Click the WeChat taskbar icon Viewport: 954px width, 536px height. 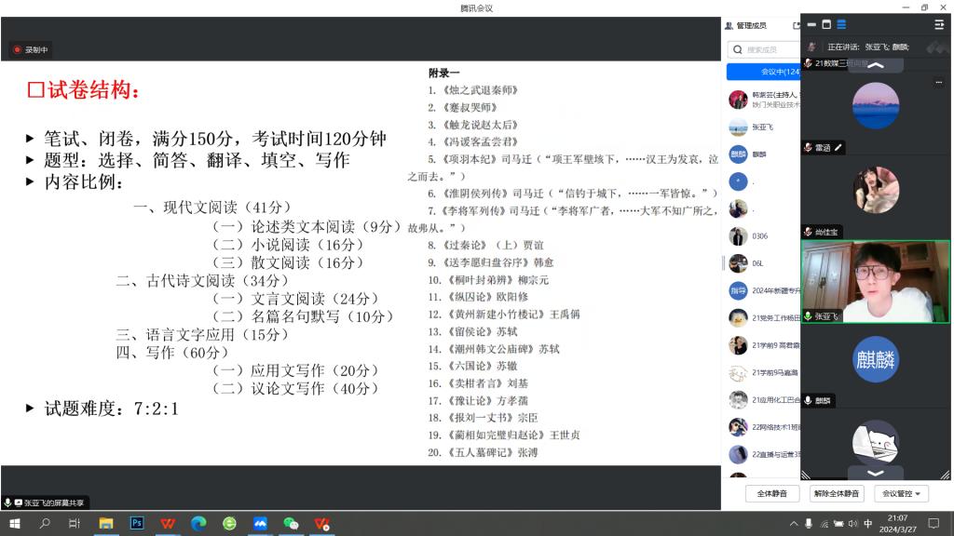tap(291, 524)
